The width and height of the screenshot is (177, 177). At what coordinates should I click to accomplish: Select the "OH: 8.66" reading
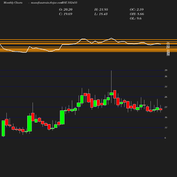tap(137, 14)
